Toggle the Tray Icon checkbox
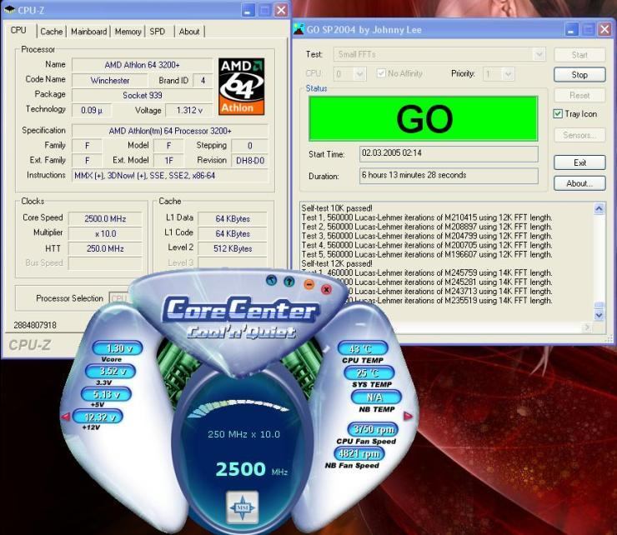 pyautogui.click(x=558, y=113)
